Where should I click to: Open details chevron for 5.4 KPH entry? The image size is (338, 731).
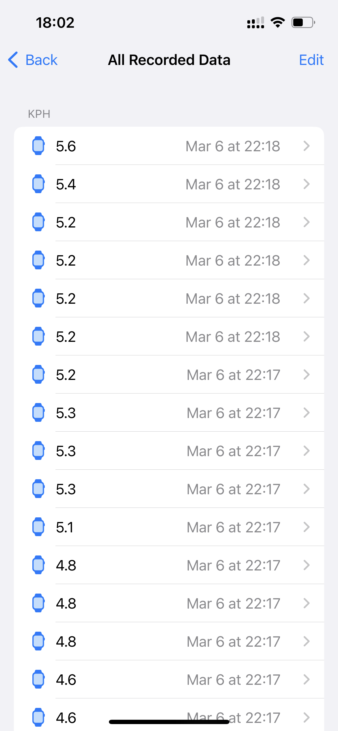[x=307, y=184]
